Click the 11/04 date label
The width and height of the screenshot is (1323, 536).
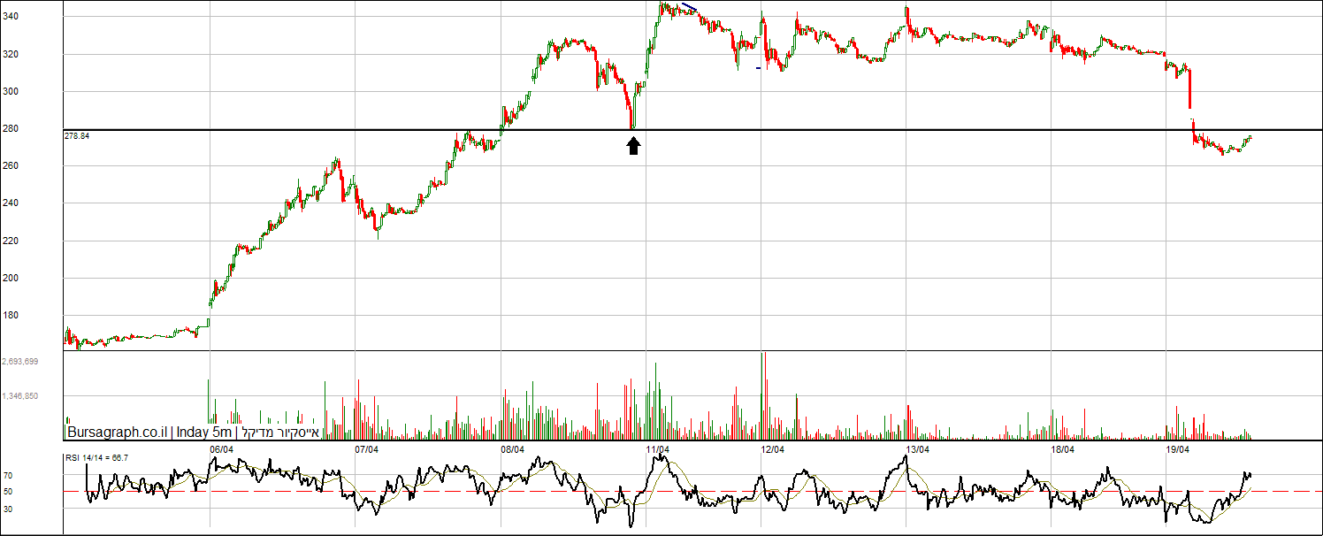[657, 449]
